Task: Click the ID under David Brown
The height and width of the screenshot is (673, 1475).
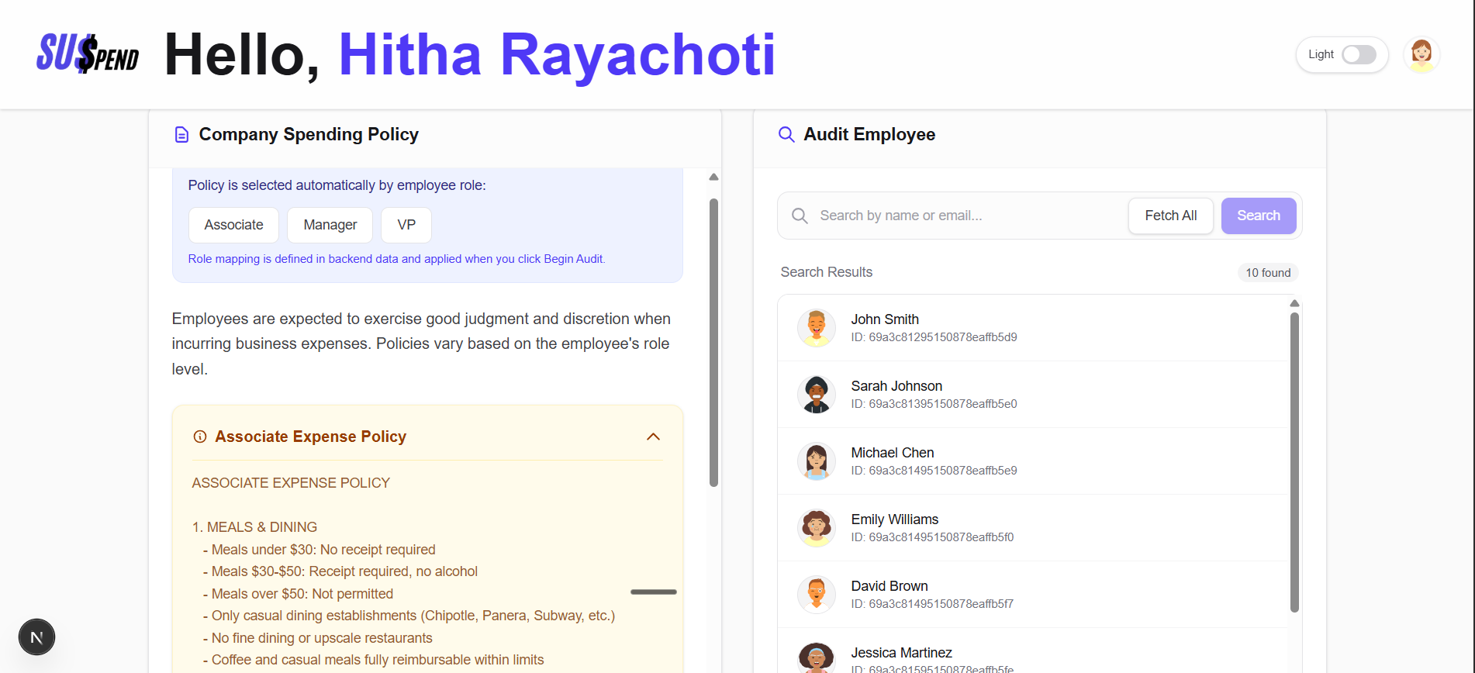Action: point(932,604)
